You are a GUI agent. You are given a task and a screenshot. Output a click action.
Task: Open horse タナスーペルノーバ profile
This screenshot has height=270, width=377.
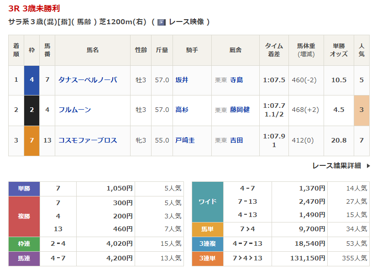pyautogui.click(x=88, y=80)
